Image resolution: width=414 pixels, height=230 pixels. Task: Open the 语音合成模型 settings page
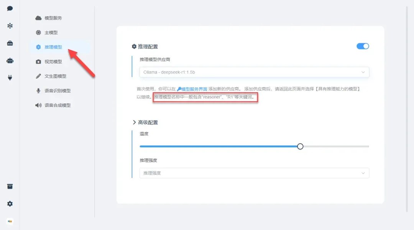(61, 105)
